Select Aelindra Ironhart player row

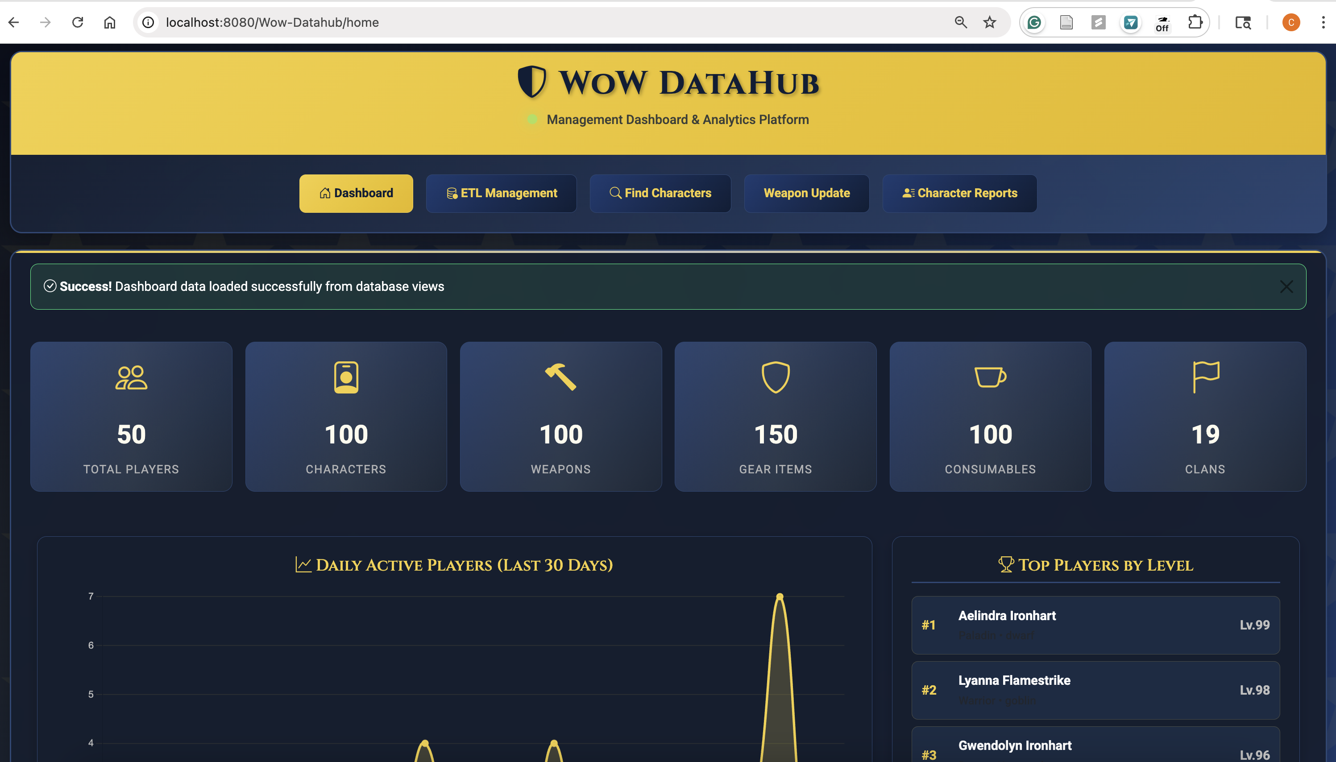(1096, 625)
